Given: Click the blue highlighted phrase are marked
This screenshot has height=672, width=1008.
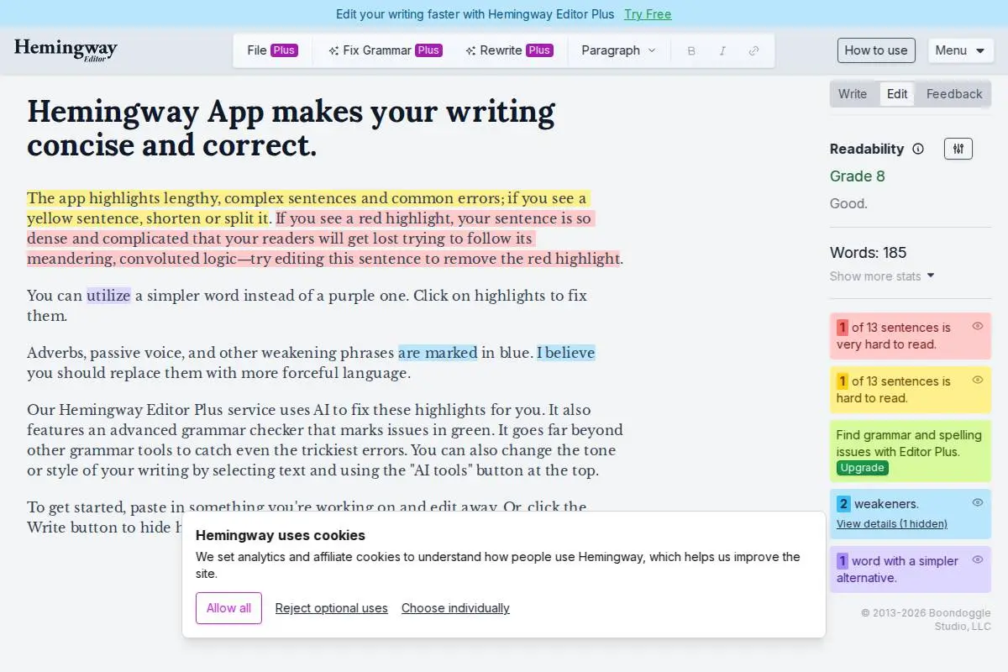Looking at the screenshot, I should point(438,353).
